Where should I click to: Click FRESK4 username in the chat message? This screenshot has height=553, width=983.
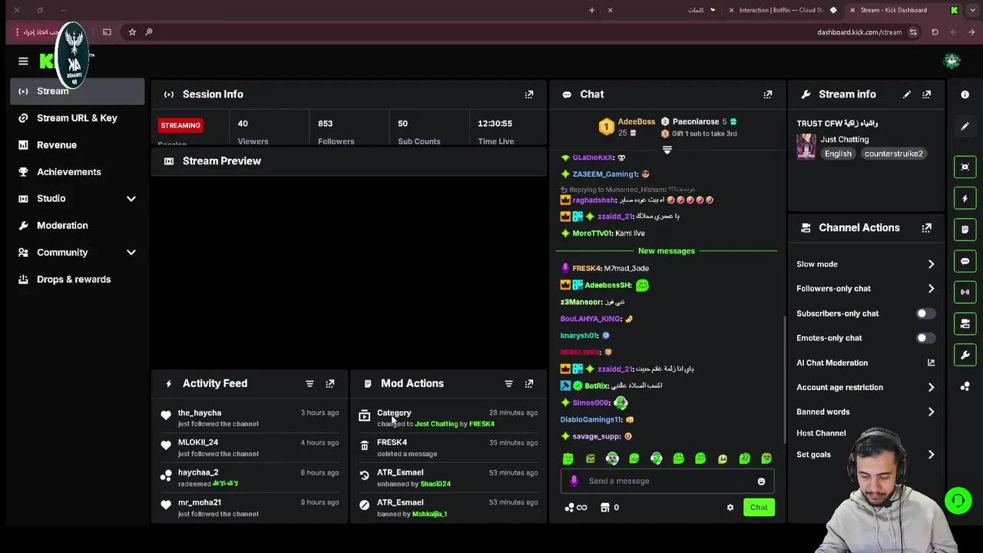586,269
